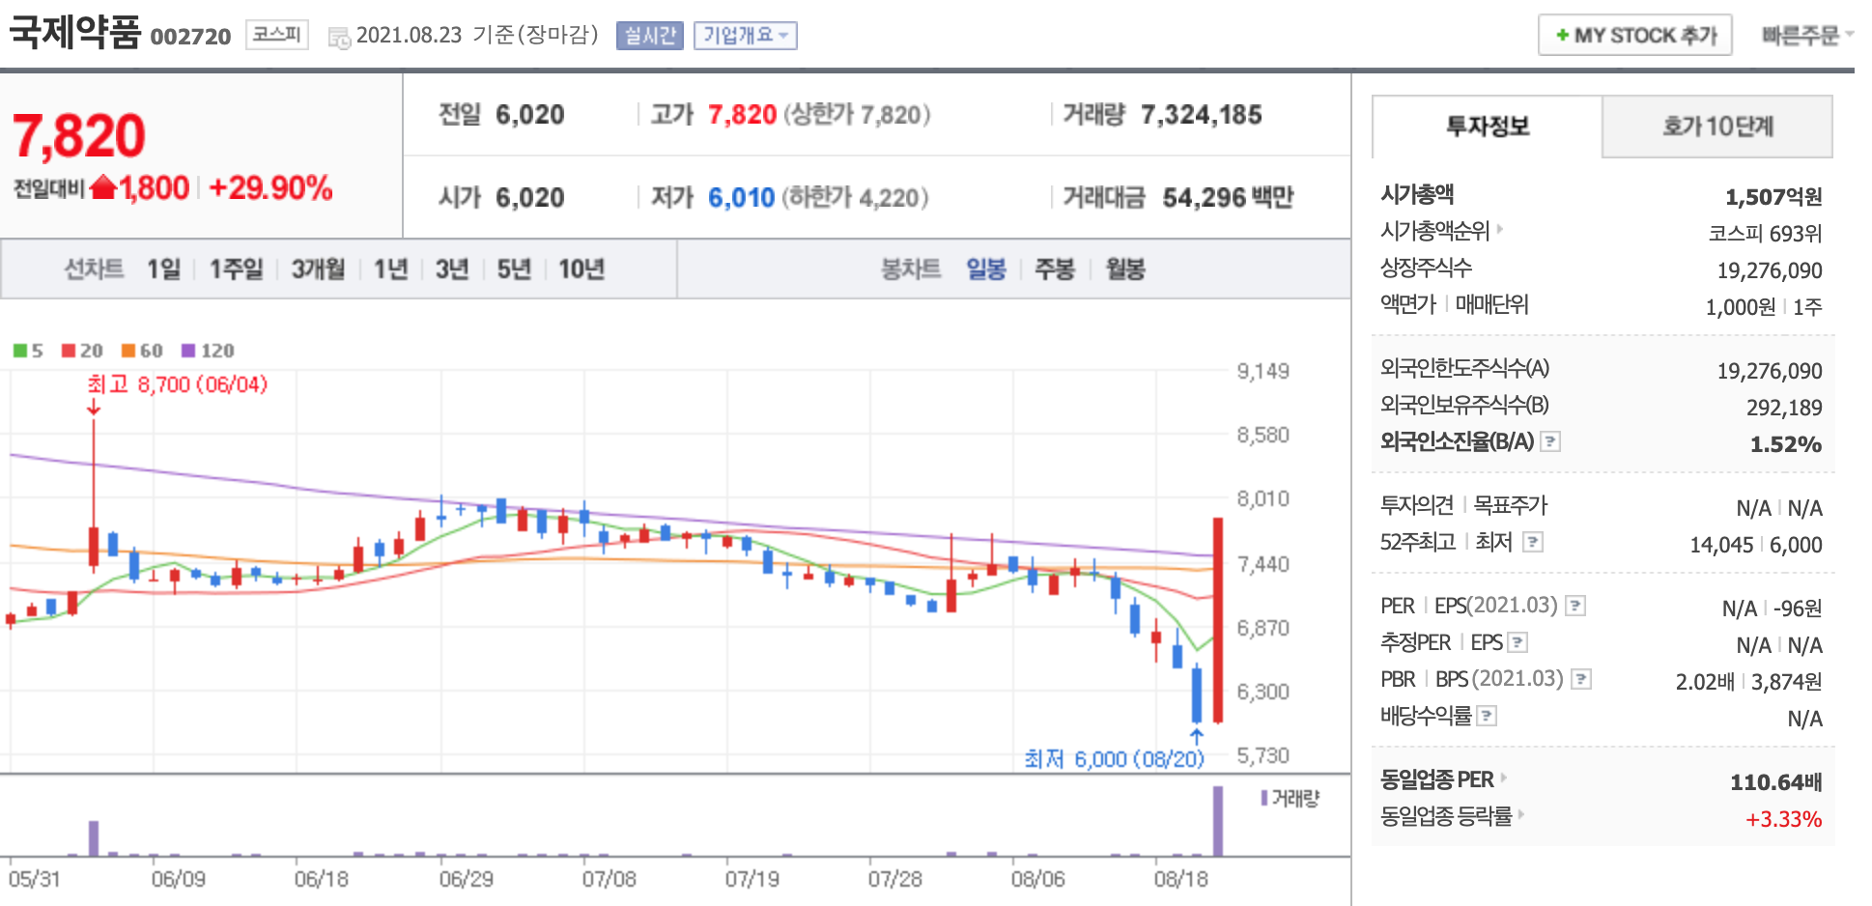Open the 기업개요 dropdown

(745, 36)
